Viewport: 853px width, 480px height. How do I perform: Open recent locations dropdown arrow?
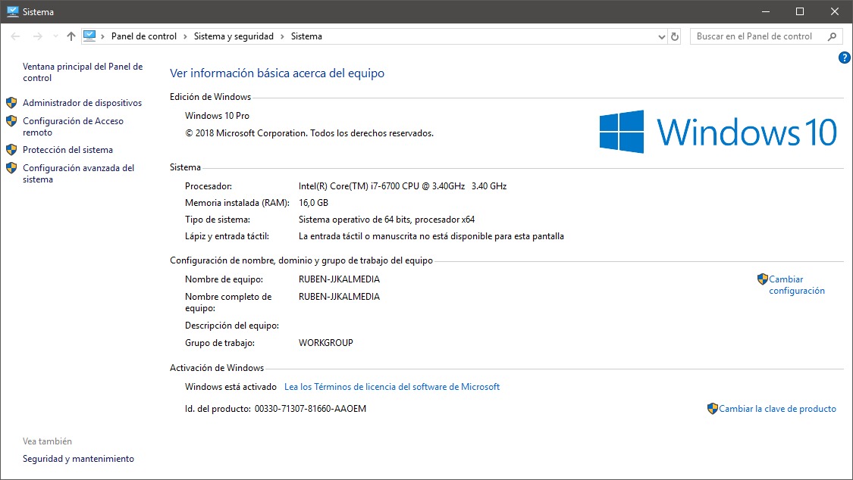pos(55,36)
